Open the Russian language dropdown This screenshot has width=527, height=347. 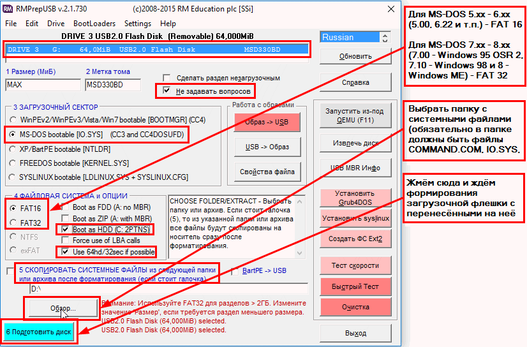[355, 37]
